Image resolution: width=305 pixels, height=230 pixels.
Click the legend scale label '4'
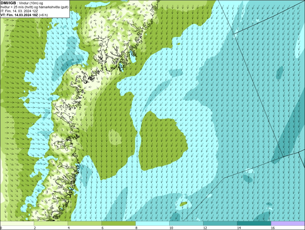click(69, 228)
